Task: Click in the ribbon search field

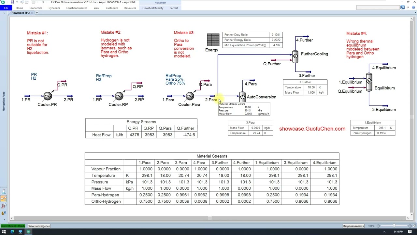Action: tap(378, 8)
